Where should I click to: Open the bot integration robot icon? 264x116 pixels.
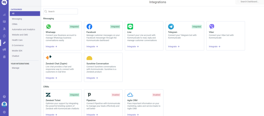(x=4, y=36)
